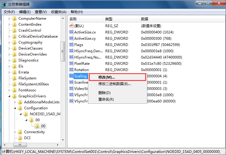Choose 重命名(R) from context menu
Viewport: 226px width, 155px height.
coord(117,99)
